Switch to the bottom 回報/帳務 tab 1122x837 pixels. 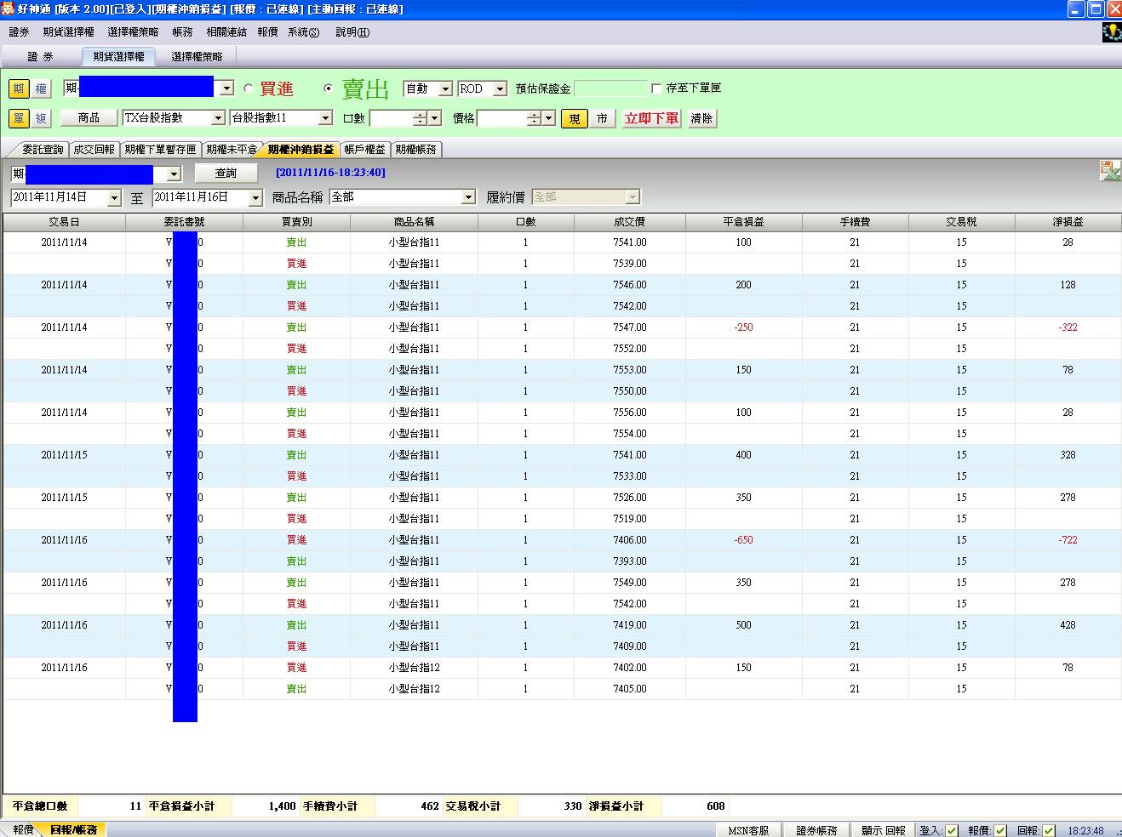point(73,829)
